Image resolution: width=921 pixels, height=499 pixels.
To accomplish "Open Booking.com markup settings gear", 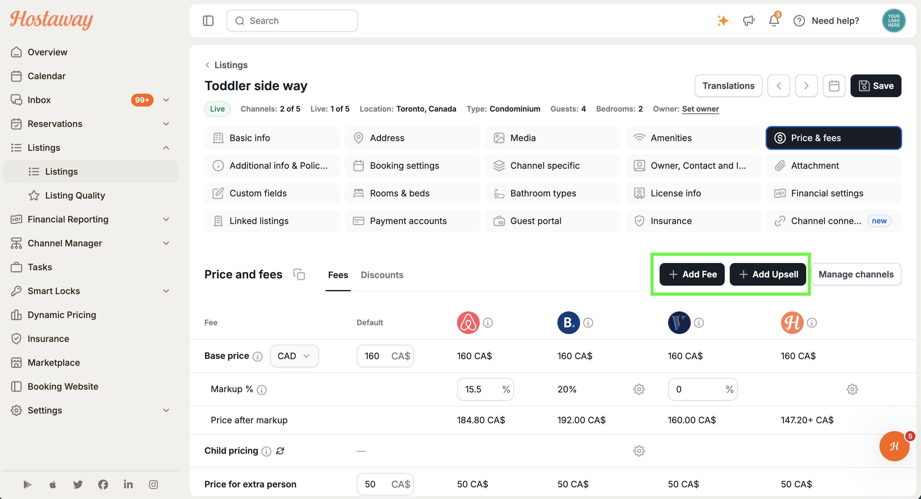I will [x=639, y=389].
